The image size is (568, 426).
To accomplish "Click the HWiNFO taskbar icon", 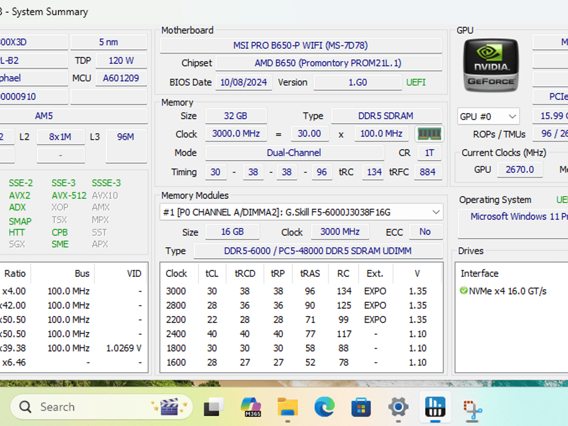I will (x=435, y=406).
